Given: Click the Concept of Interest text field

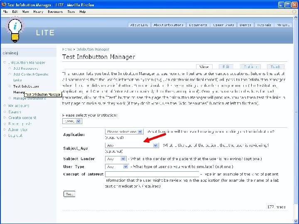Looking at the screenshot, I should click(152, 174).
